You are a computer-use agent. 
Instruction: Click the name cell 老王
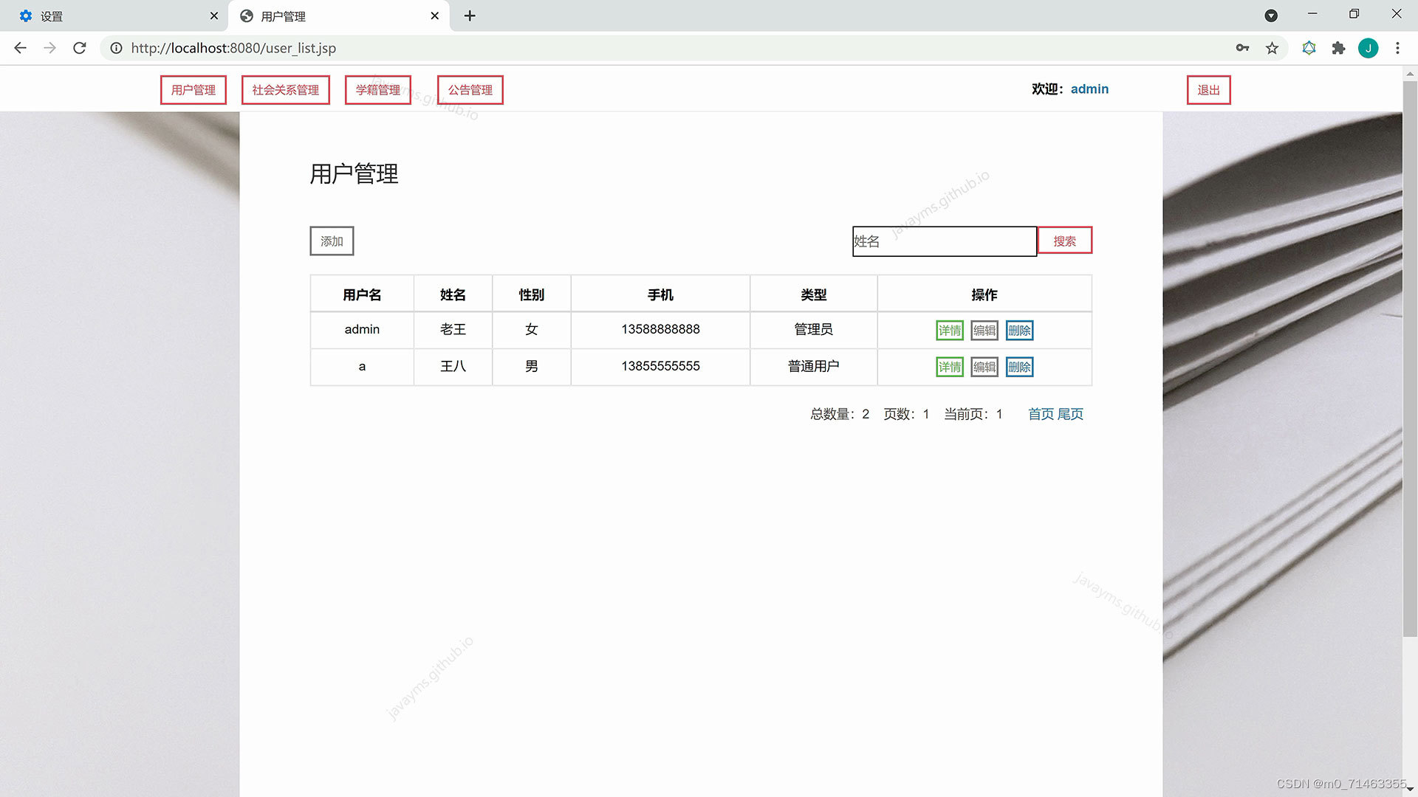click(453, 329)
